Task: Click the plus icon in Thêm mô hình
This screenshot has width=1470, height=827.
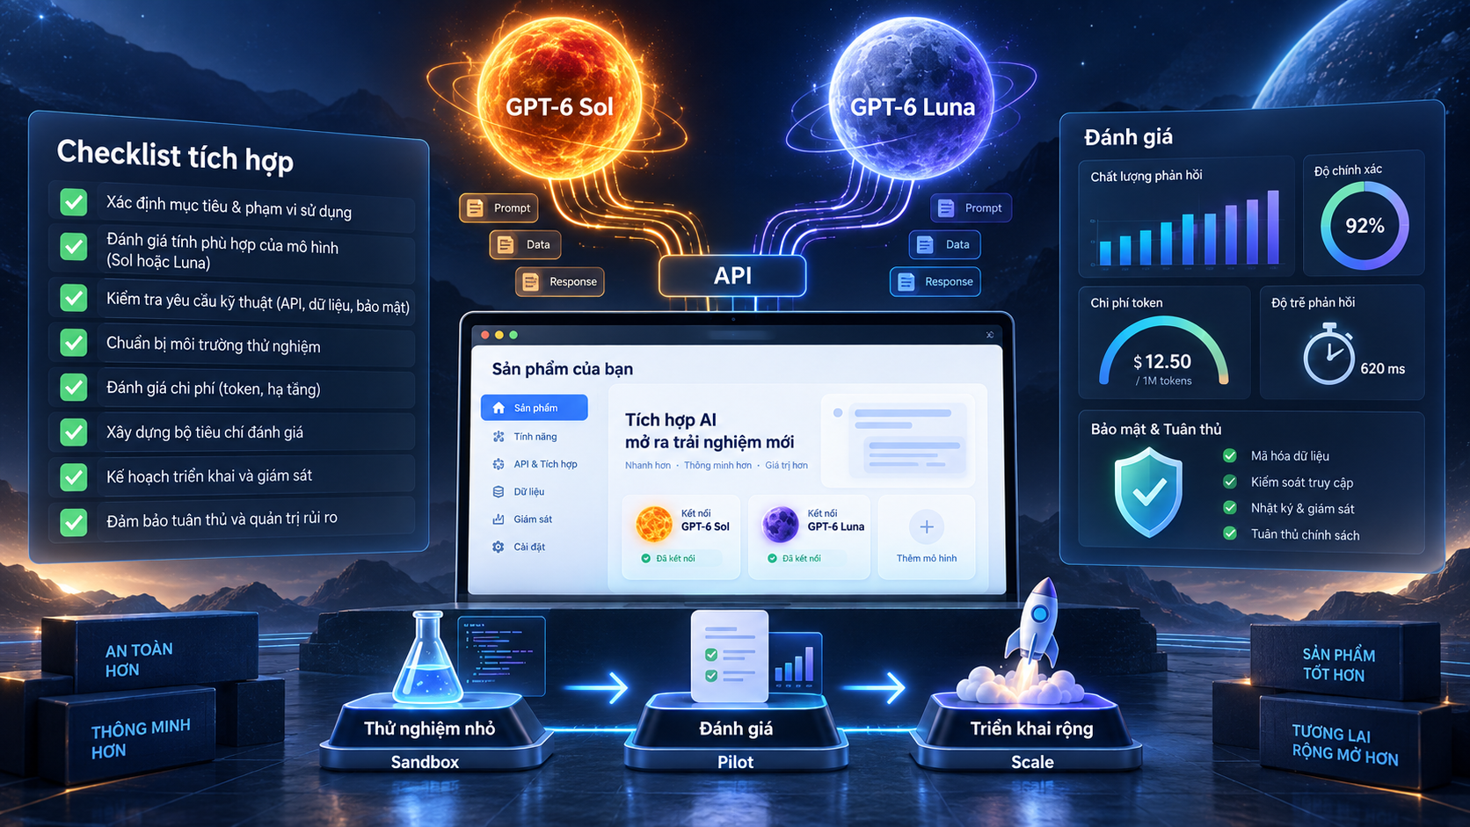Action: (x=927, y=526)
